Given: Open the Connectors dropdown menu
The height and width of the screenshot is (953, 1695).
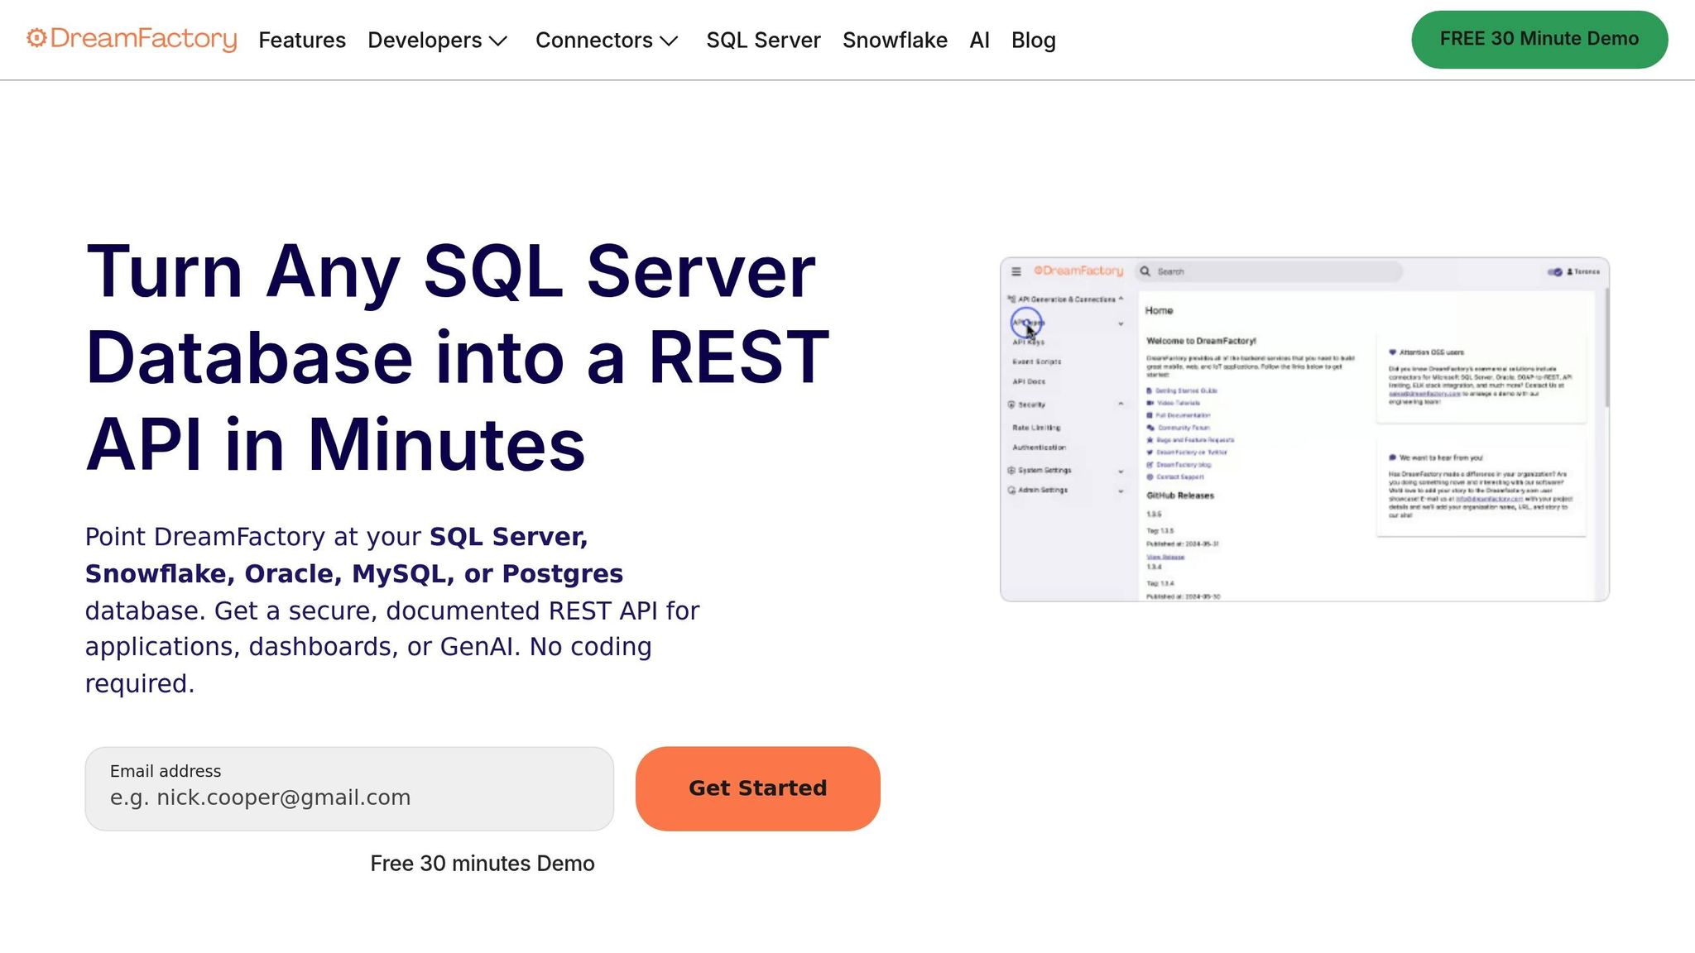Looking at the screenshot, I should pyautogui.click(x=606, y=40).
